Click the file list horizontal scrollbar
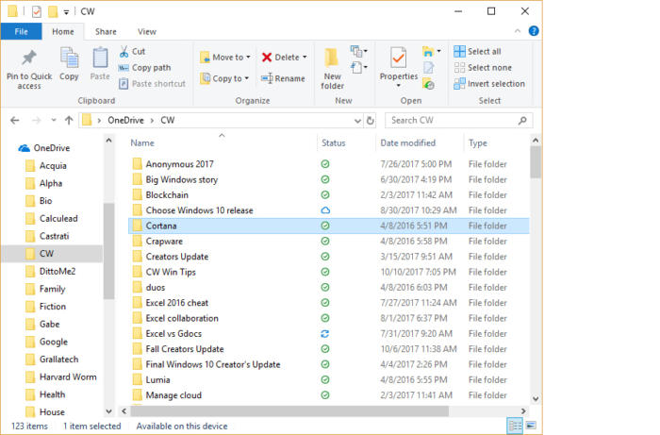The width and height of the screenshot is (660, 435). point(289,410)
